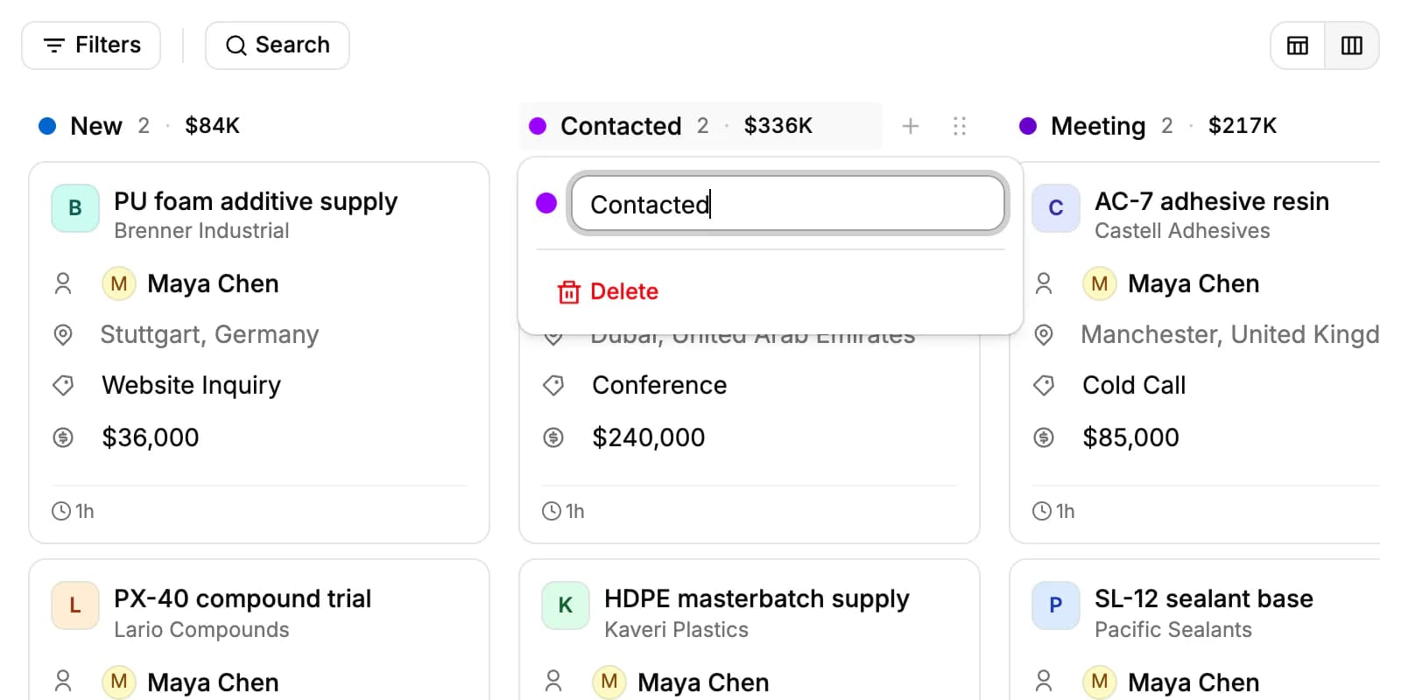Click the $240,000 deal value
The height and width of the screenshot is (700, 1401).
[x=649, y=437]
